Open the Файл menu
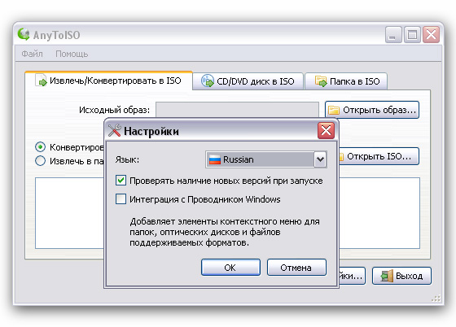 click(33, 54)
